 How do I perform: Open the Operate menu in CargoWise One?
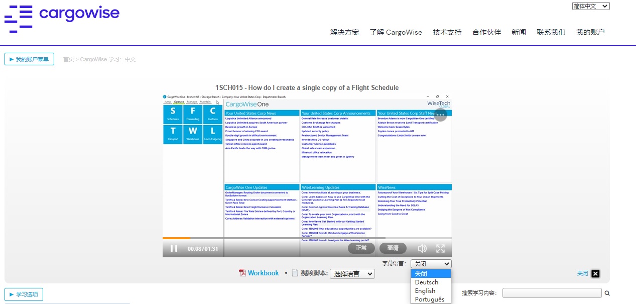179,102
